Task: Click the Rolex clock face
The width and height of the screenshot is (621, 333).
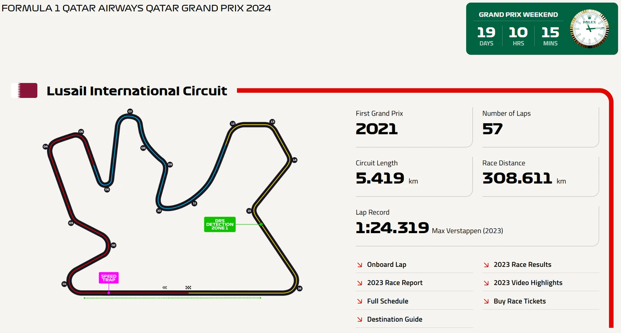Action: tap(590, 29)
